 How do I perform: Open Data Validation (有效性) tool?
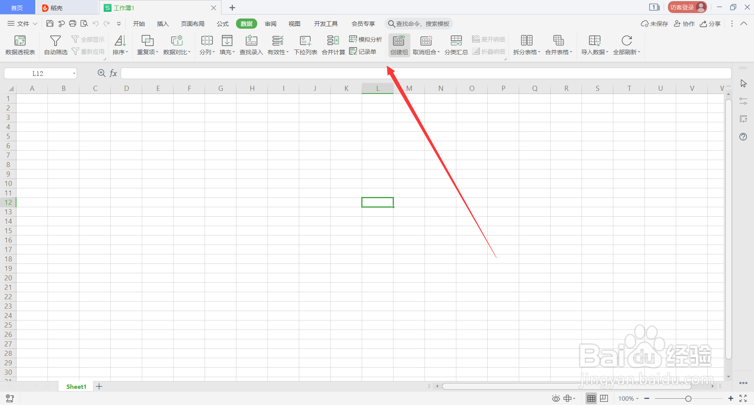[x=278, y=45]
